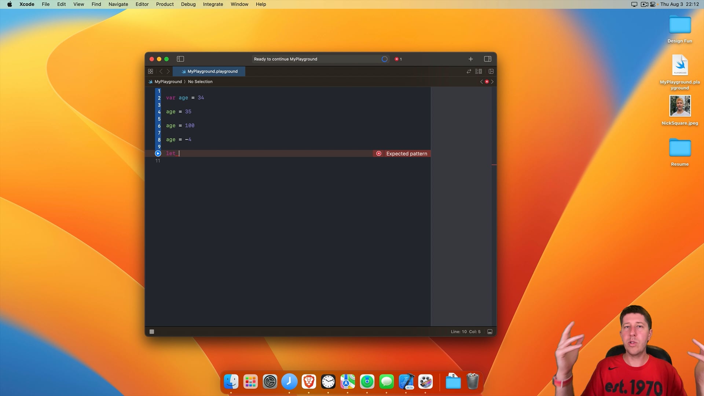Click code line 'age = 100'

click(x=180, y=126)
